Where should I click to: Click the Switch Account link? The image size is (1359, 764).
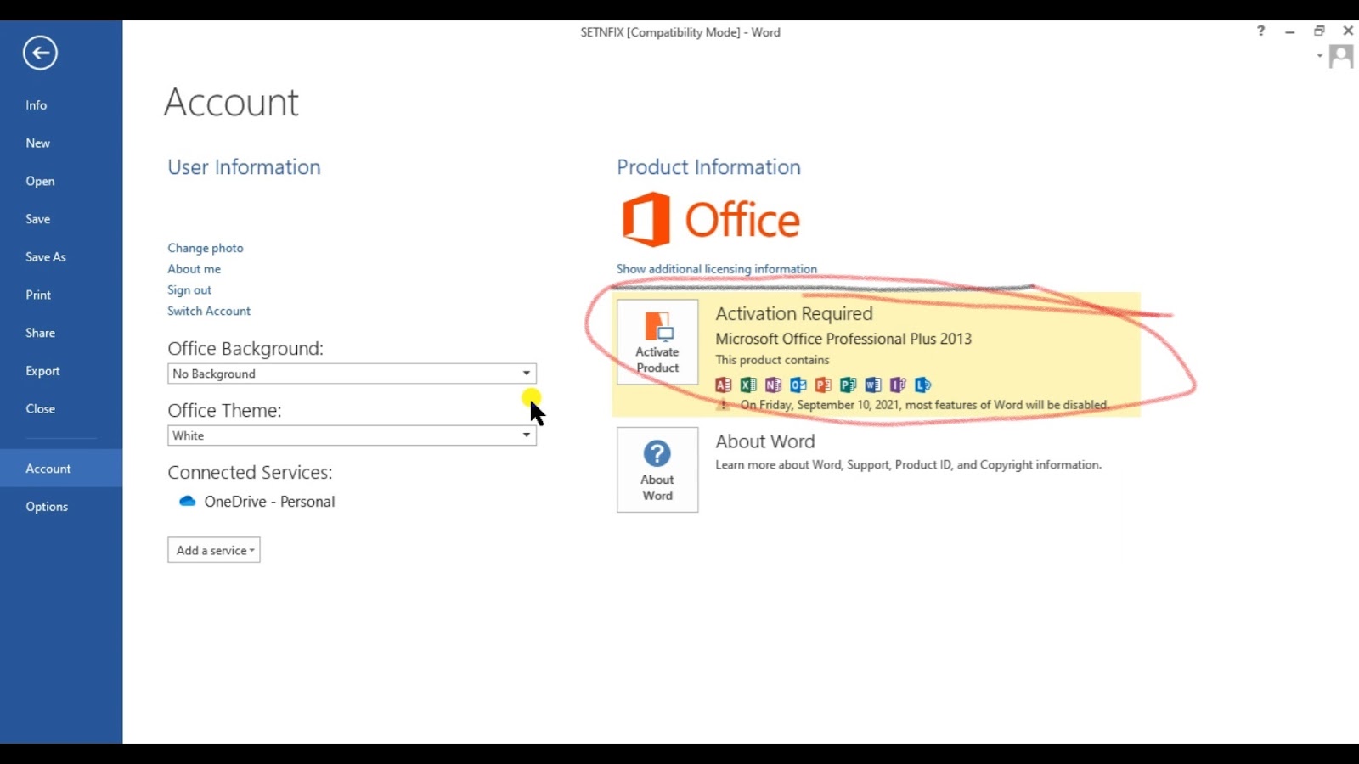pyautogui.click(x=209, y=311)
